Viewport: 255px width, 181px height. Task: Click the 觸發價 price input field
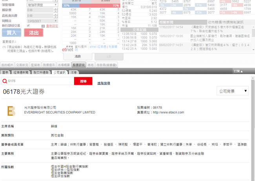click(40, 10)
